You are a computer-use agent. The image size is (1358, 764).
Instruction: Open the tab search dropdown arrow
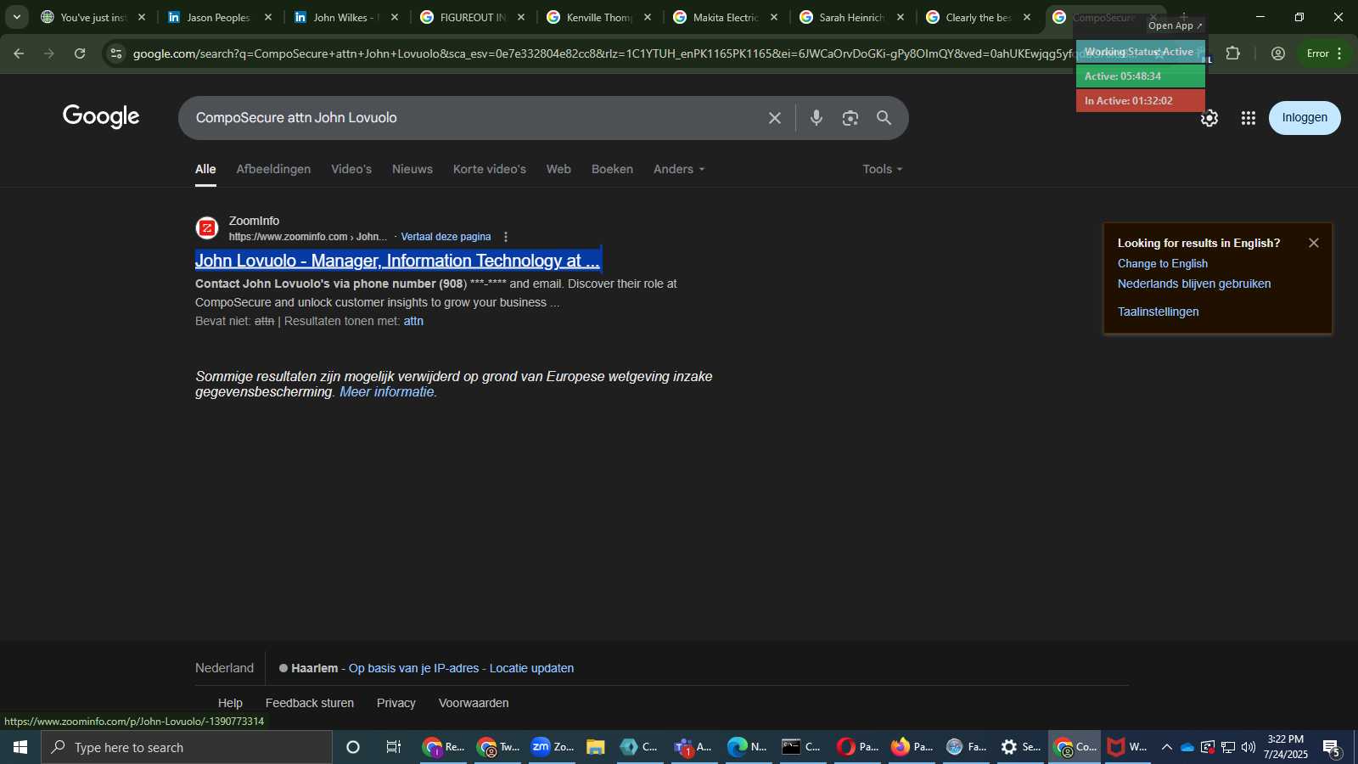[16, 17]
